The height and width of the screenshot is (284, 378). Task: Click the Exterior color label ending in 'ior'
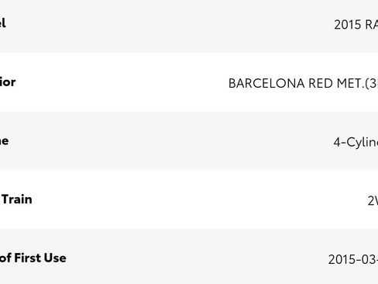point(8,82)
